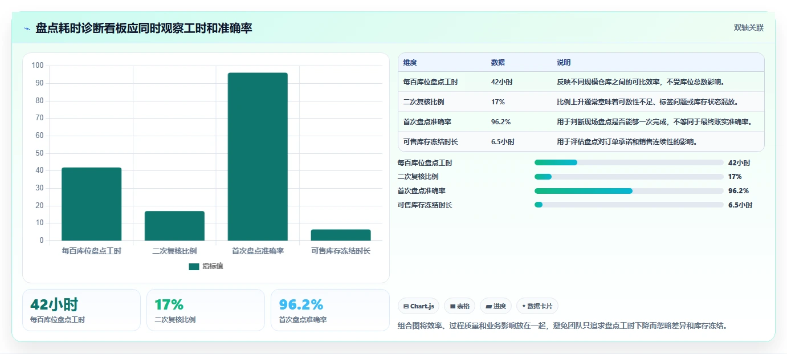
Task: Click the 42小时 label beside progress bar
Action: [x=739, y=163]
